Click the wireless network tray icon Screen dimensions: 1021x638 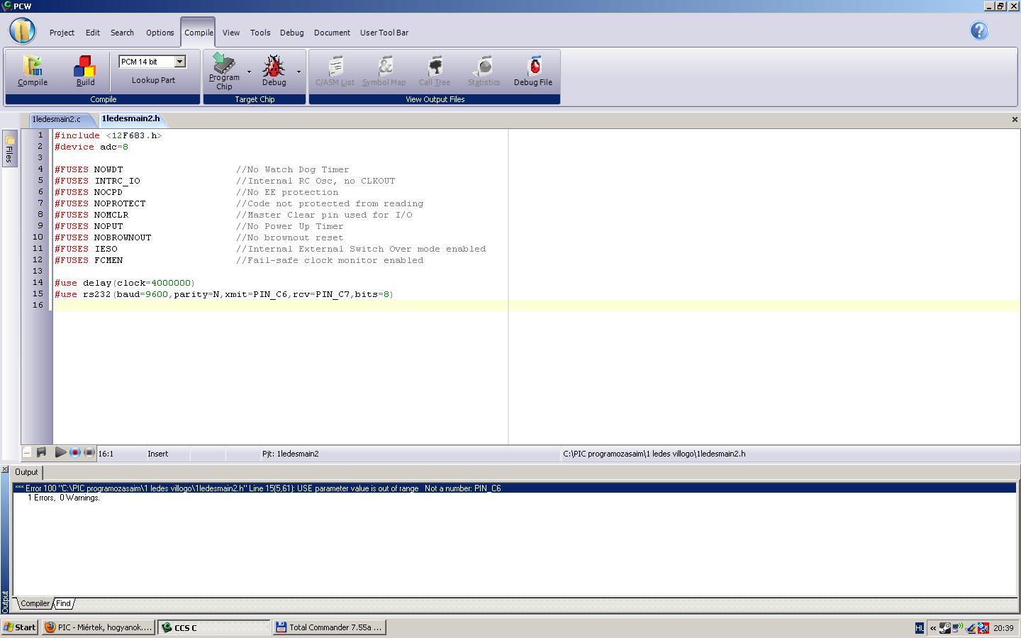(958, 627)
